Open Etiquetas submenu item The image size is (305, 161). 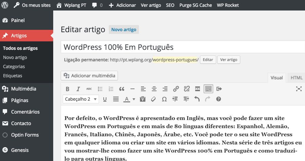tap(13, 76)
